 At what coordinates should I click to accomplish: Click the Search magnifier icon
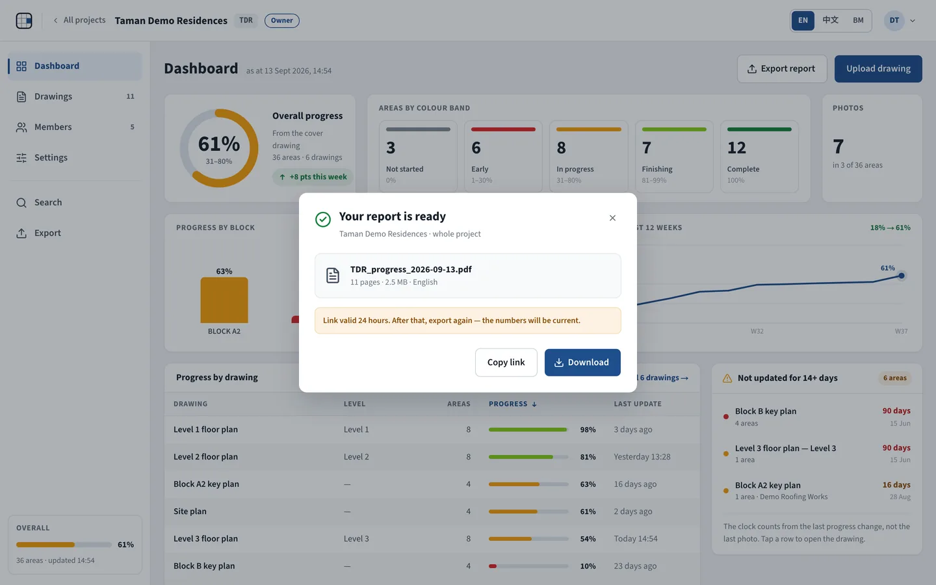point(21,203)
